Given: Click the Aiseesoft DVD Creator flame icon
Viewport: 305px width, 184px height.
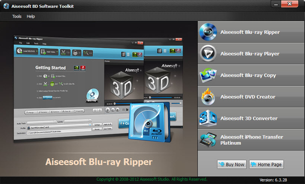Looking at the screenshot, I should coord(208,96).
